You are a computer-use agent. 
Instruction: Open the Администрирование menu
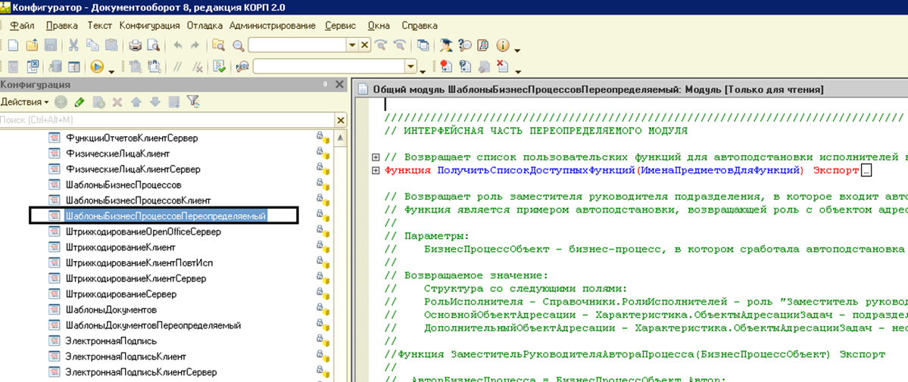(272, 26)
